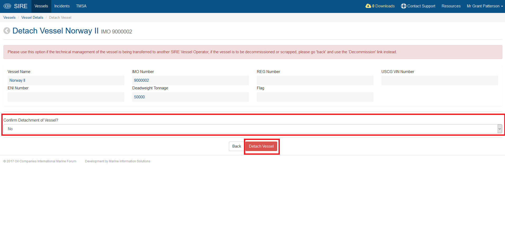
Task: Click the 'USCG VIN Number' label
Action: click(398, 72)
